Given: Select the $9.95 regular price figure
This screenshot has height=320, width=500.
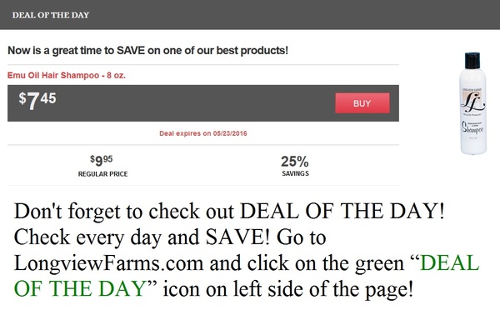Looking at the screenshot, I should point(102,160).
